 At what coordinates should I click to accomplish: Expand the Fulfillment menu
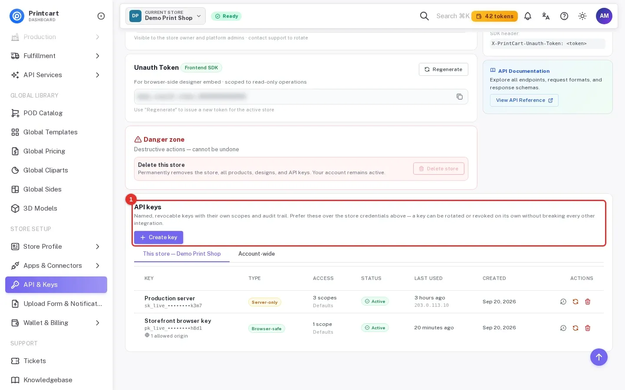pos(56,56)
